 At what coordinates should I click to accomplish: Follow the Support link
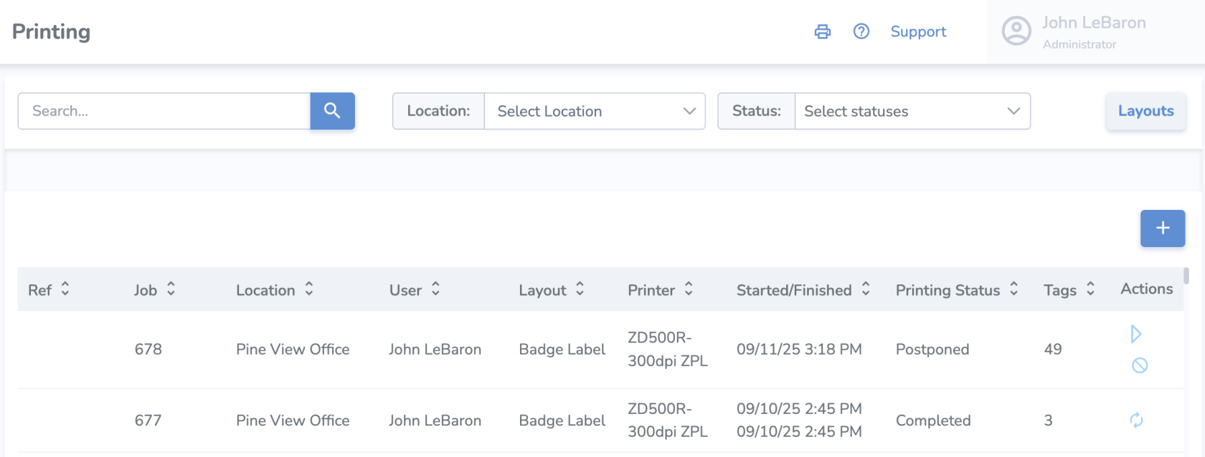pyautogui.click(x=918, y=32)
